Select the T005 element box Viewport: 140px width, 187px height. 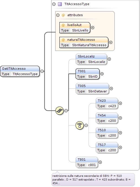click(x=92, y=89)
